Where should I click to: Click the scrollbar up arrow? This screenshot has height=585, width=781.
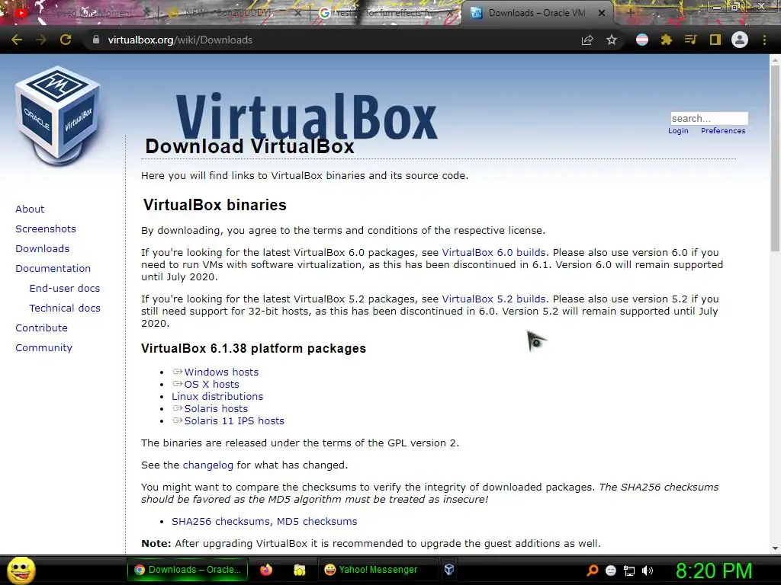(x=775, y=60)
